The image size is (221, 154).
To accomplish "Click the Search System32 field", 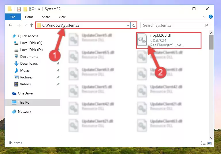I will [x=175, y=25].
